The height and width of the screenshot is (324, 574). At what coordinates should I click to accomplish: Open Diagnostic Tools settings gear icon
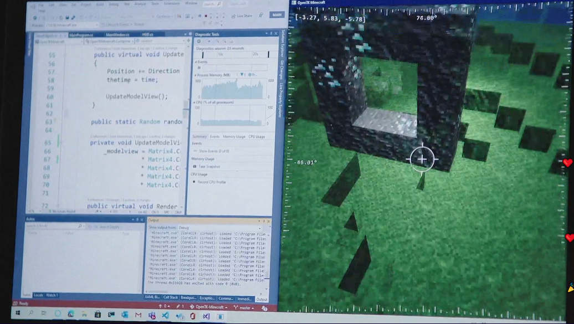tap(199, 42)
